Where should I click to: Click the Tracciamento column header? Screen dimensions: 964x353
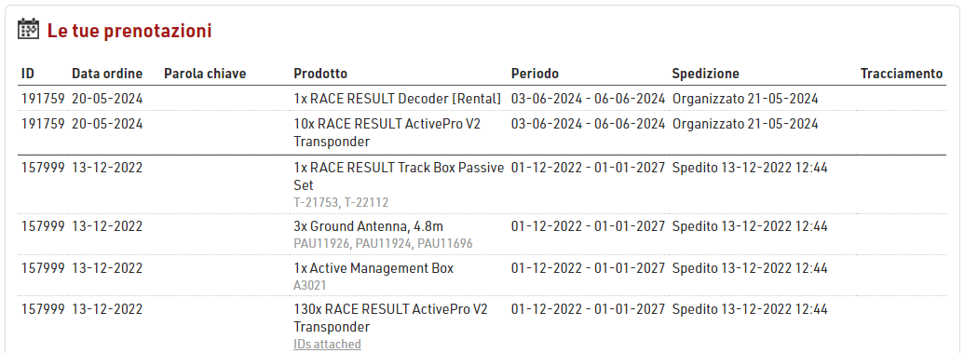tap(902, 74)
